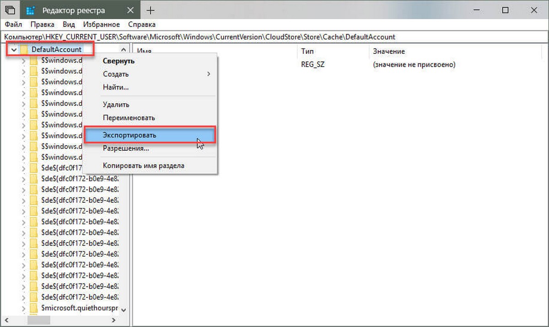Image resolution: width=549 pixels, height=327 pixels.
Task: Select the DefaultAccount folder icon
Action: click(25, 49)
